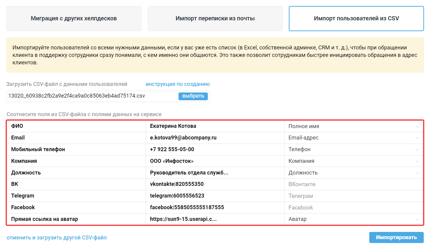Screen dimensions: 430x249
Task: Open the Полное имя field mapping dropdown
Action: [354, 126]
